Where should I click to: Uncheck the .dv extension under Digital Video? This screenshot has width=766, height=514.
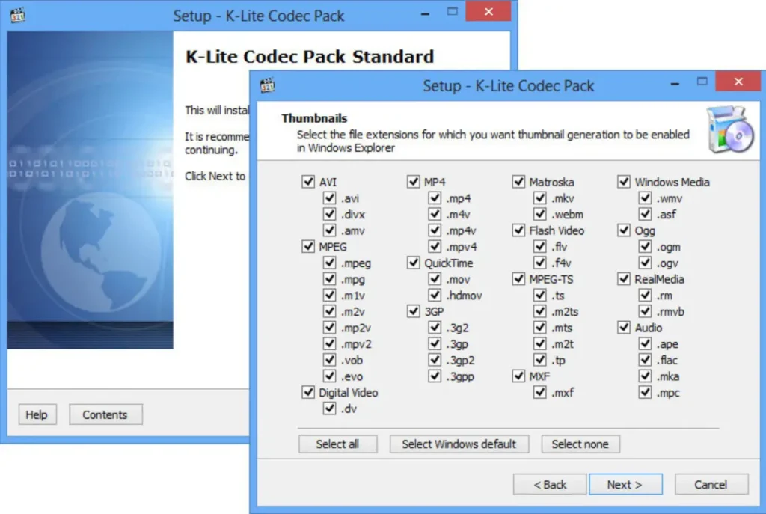(x=330, y=409)
